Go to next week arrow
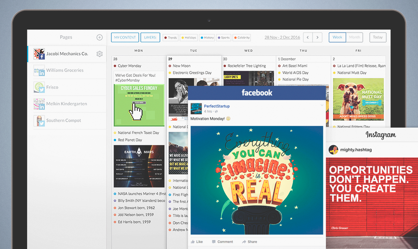The height and width of the screenshot is (249, 418). point(317,37)
